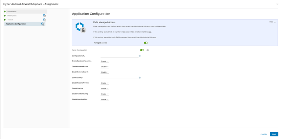This screenshot has height=139, width=281.
Task: Open the EnableDataLossPrevention dropdown
Action: 105,61
